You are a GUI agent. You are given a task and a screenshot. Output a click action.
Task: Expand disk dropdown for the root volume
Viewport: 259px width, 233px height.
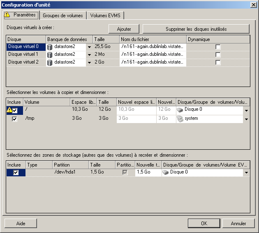[x=246, y=110]
